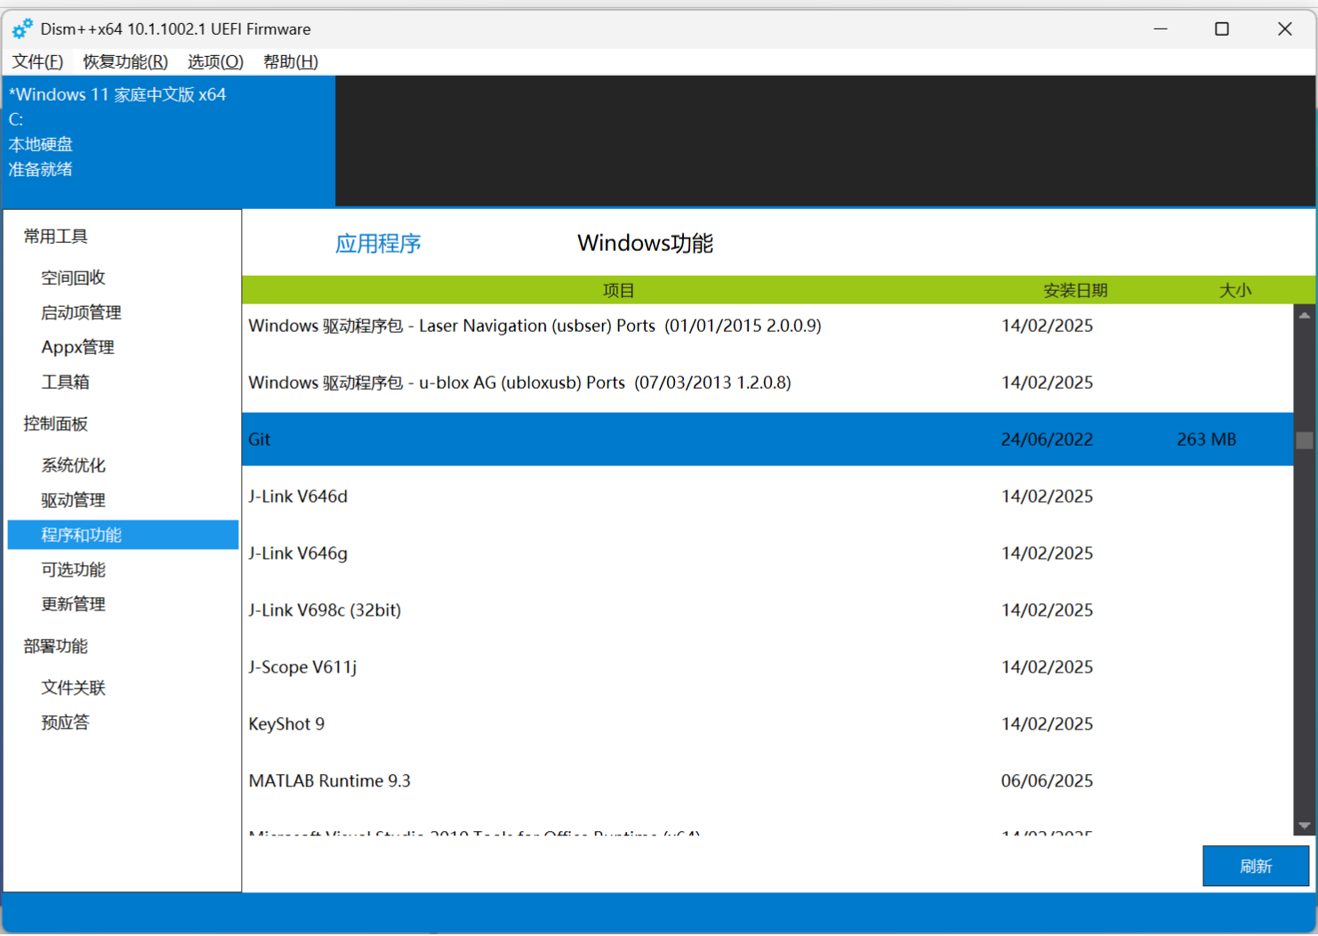This screenshot has height=936, width=1318.
Task: Select the KeyShot 9 row
Action: [767, 724]
